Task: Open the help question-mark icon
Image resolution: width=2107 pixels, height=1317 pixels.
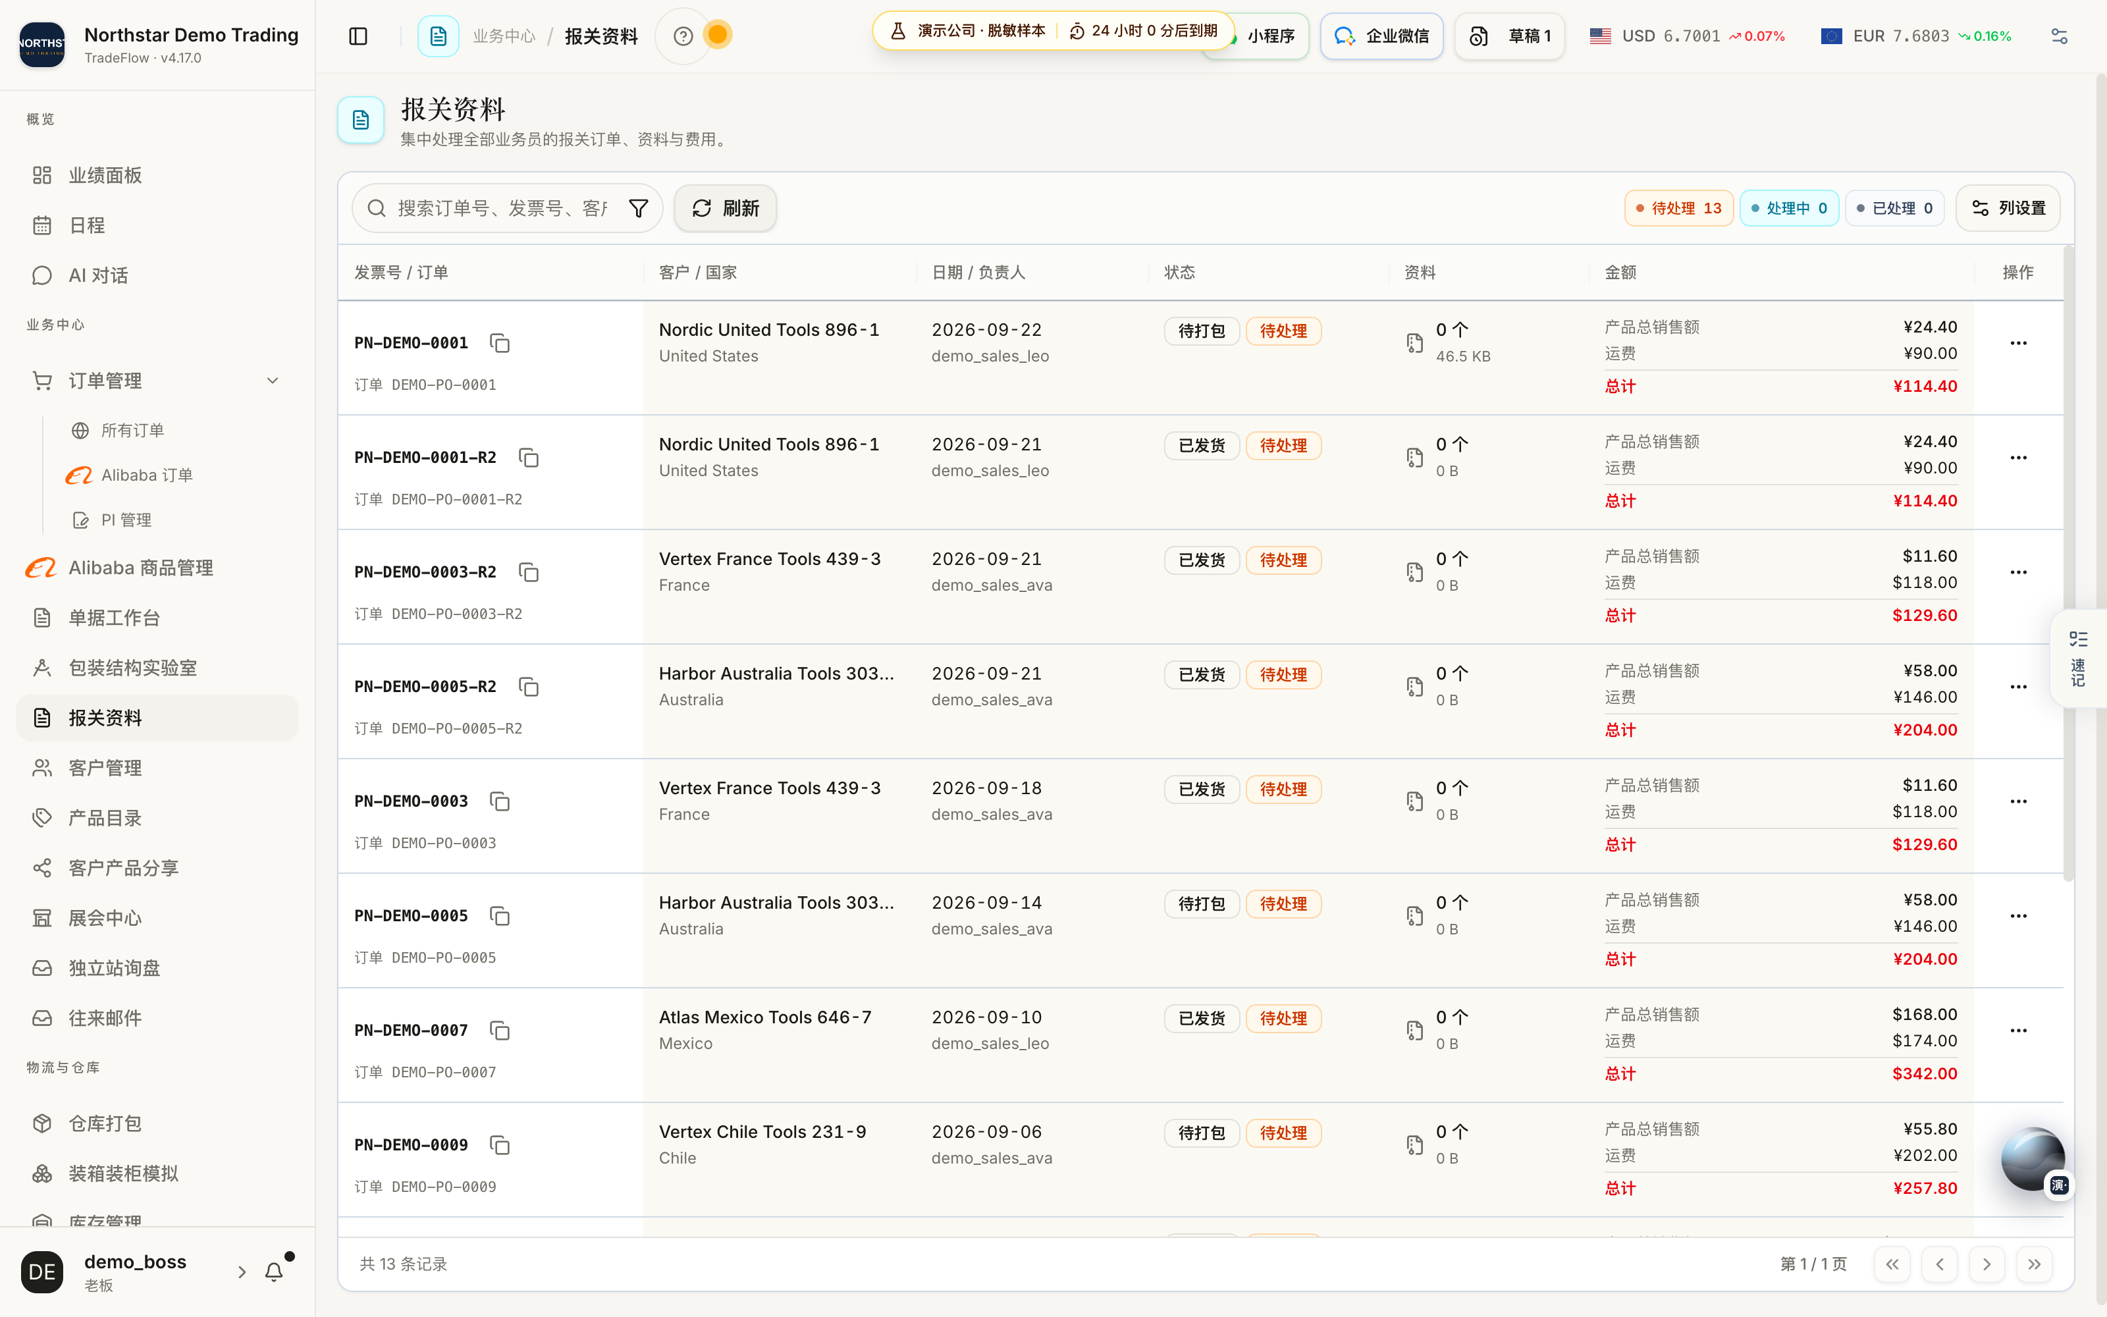Action: [x=683, y=36]
